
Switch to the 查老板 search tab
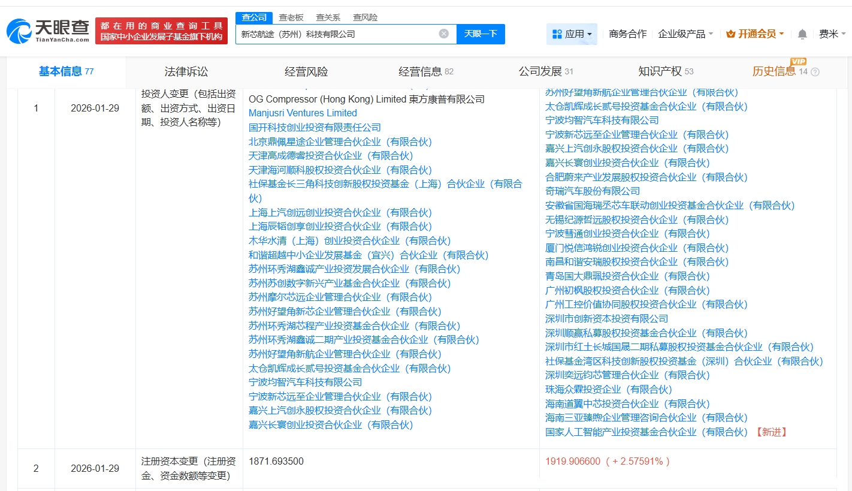tap(291, 17)
